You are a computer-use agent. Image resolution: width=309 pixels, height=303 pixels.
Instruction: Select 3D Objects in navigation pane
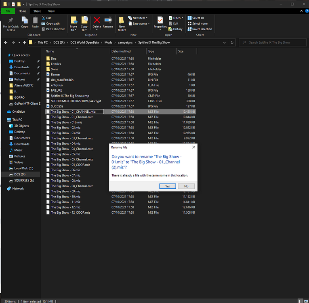pos(21,126)
